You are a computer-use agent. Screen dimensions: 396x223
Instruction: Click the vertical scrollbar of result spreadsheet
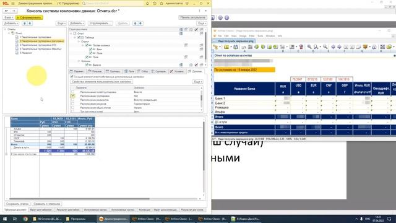204,146
